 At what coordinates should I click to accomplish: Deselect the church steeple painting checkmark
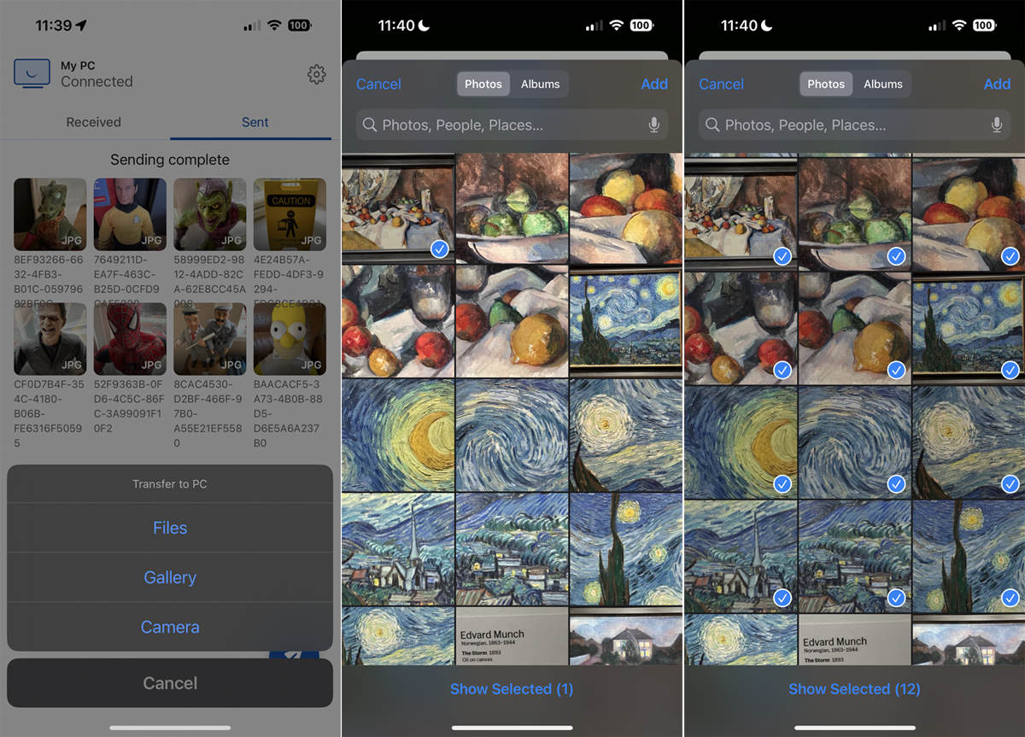782,598
